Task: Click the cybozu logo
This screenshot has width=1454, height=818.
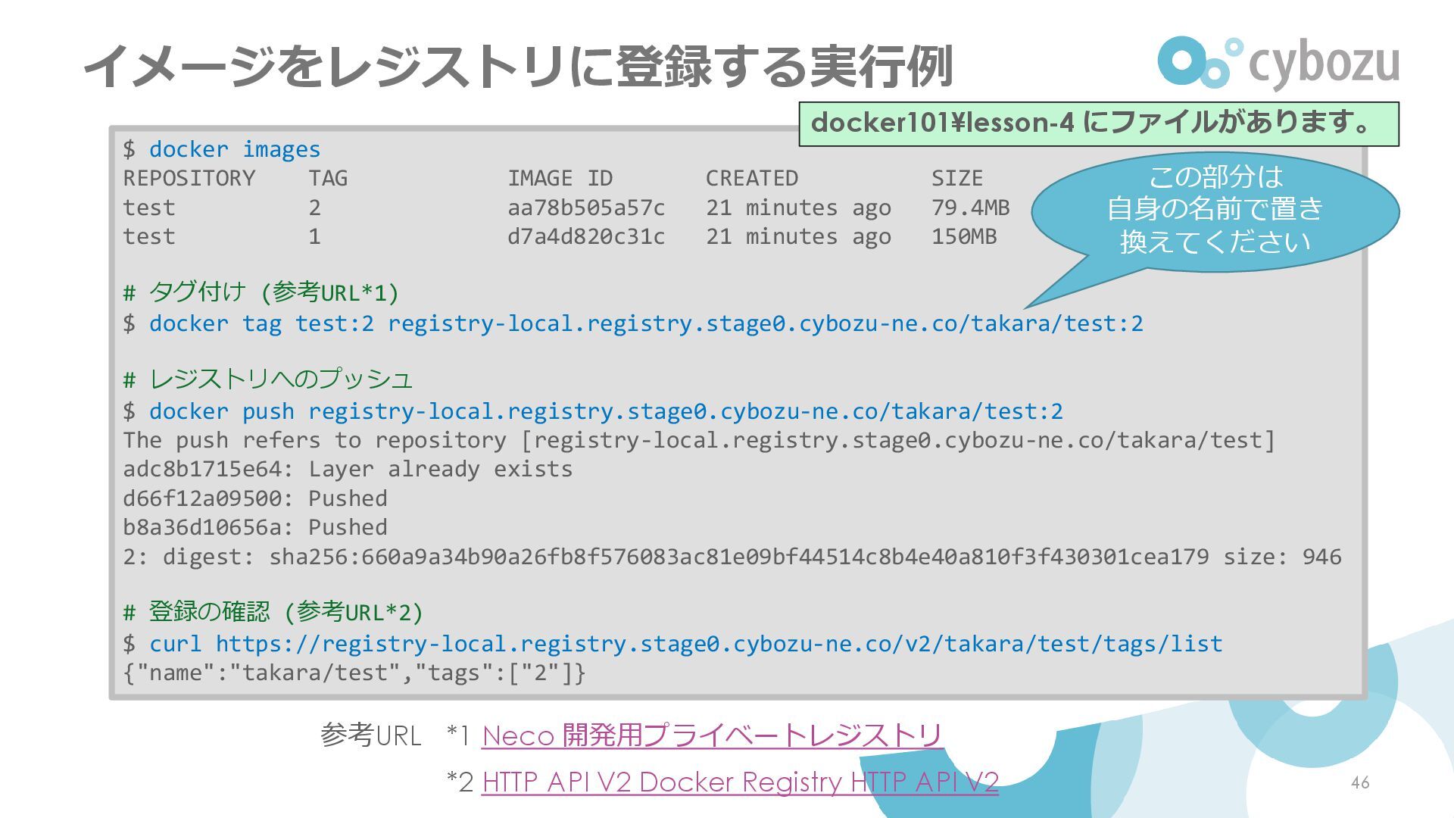Action: point(1278,62)
